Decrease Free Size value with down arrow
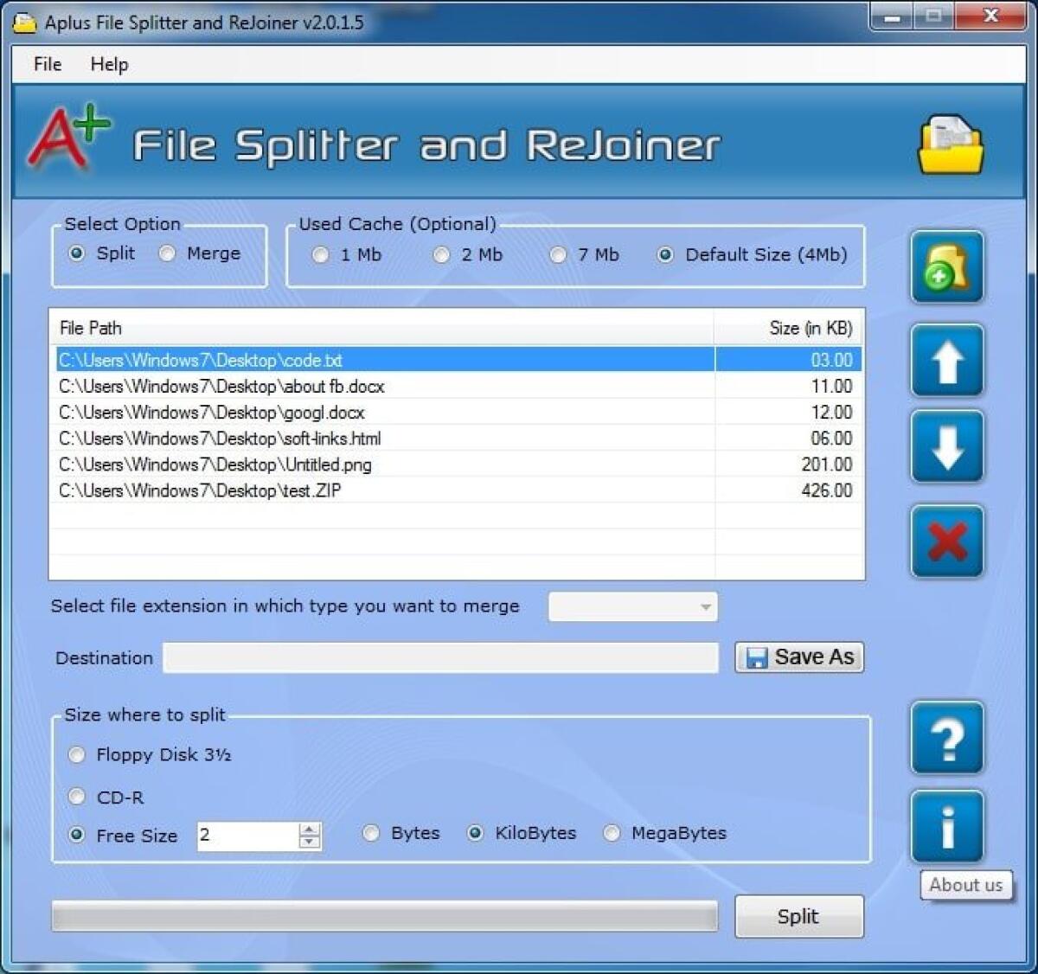The image size is (1038, 974). [x=310, y=842]
